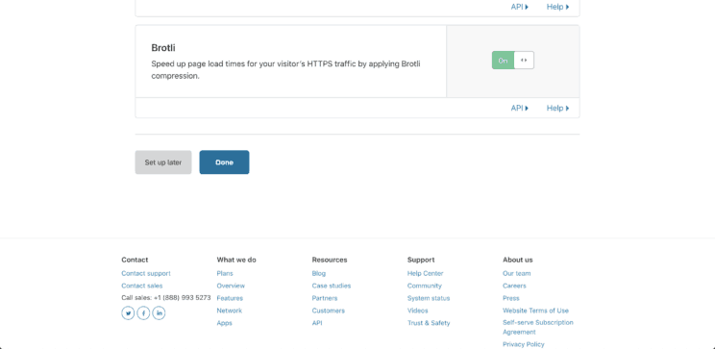Open Cloudflare's Twitter page icon

point(128,313)
